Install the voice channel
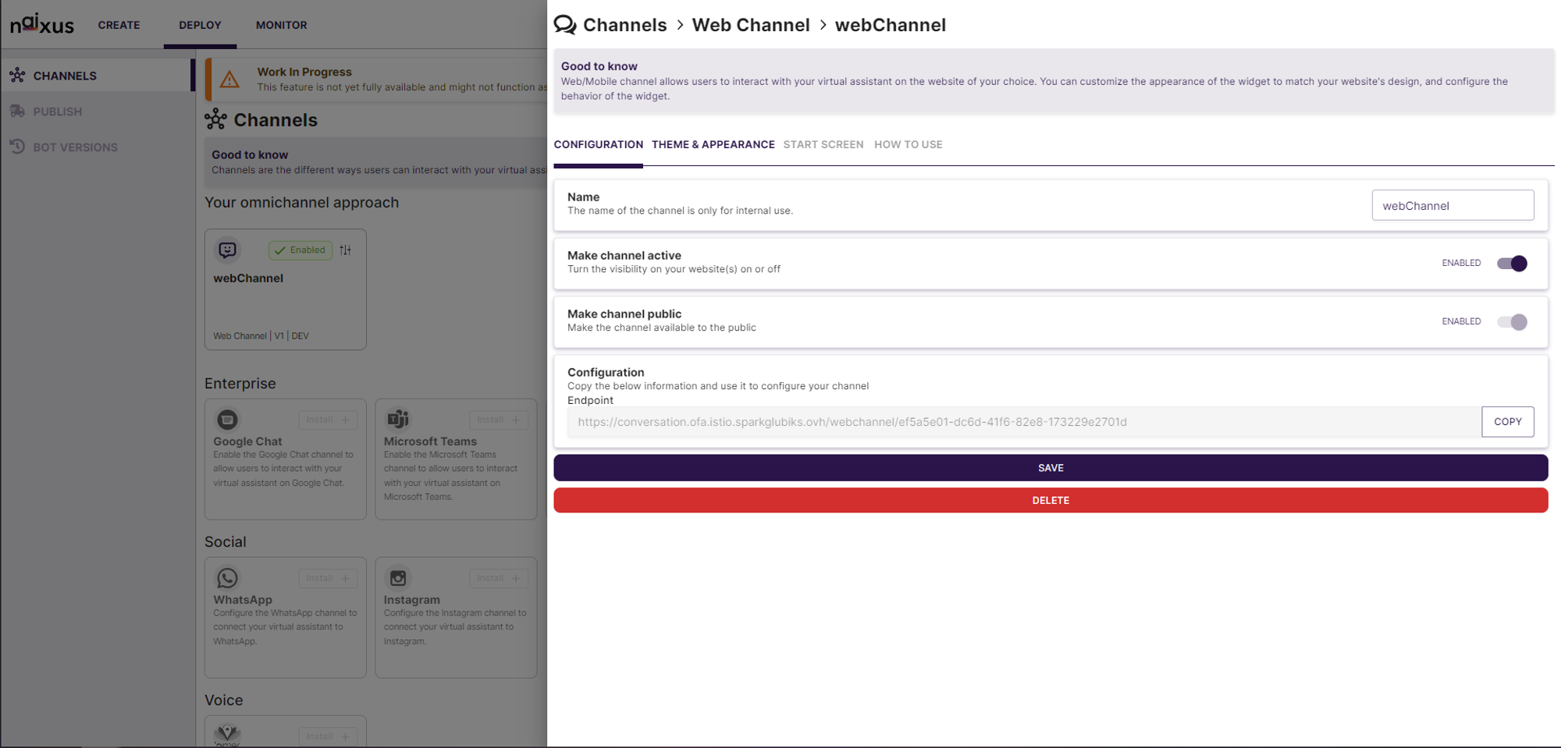1561x748 pixels. point(328,736)
